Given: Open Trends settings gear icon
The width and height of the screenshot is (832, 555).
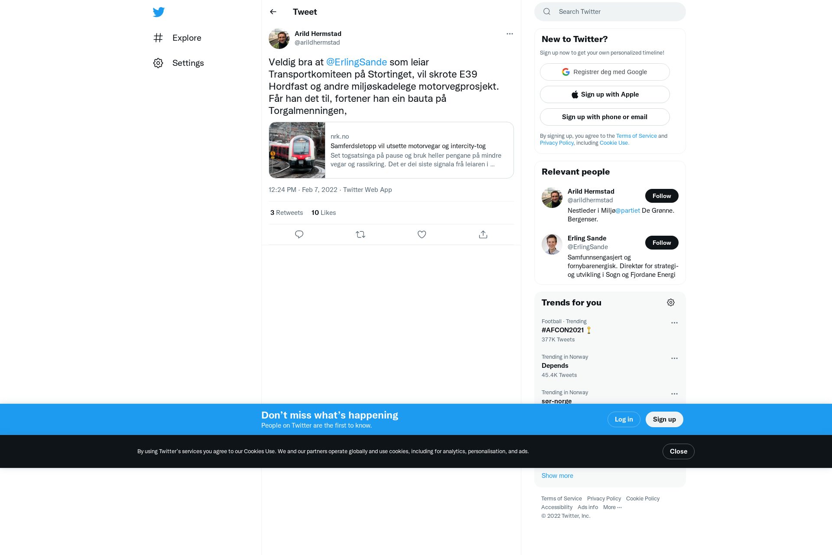Looking at the screenshot, I should pos(671,302).
